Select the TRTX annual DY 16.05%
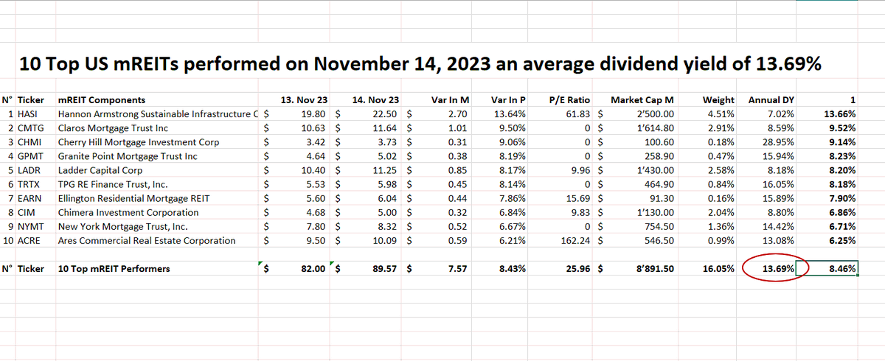This screenshot has height=361, width=885. [779, 184]
